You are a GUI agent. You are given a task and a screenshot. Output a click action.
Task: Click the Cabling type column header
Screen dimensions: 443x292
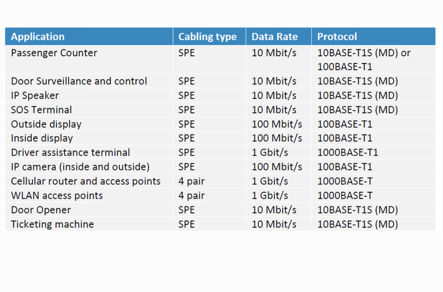coord(207,37)
